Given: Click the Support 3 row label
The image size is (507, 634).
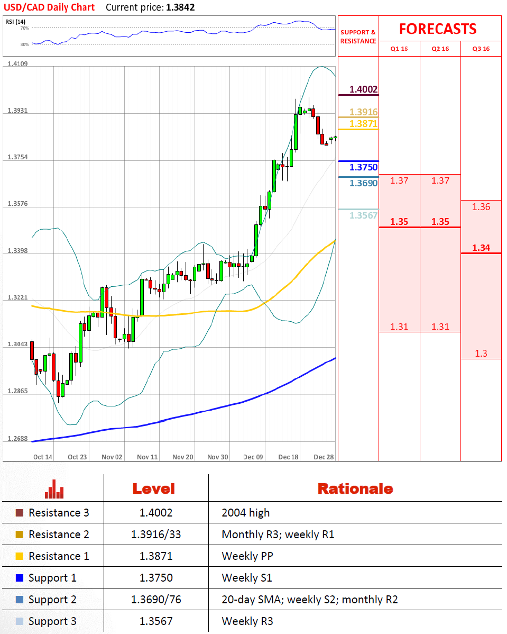Looking at the screenshot, I should [x=52, y=621].
